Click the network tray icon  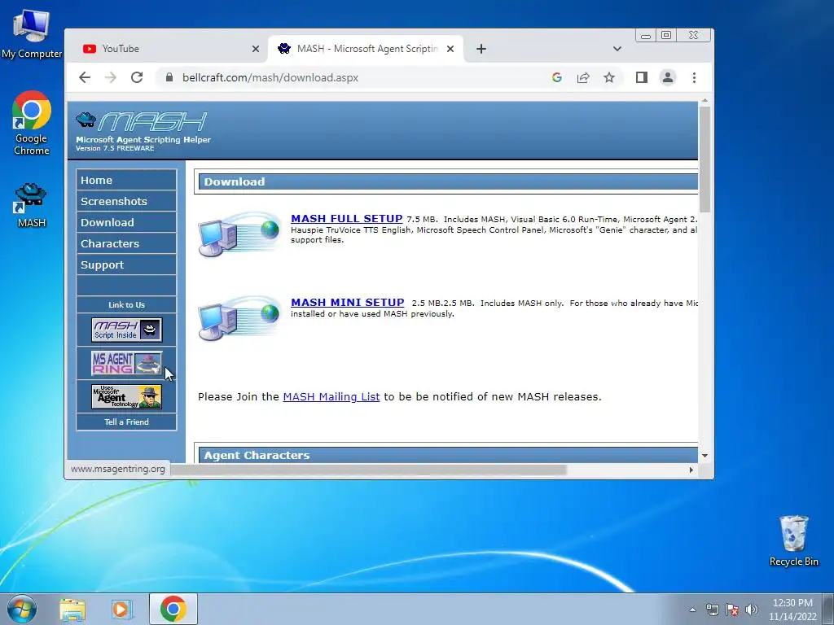tap(712, 610)
